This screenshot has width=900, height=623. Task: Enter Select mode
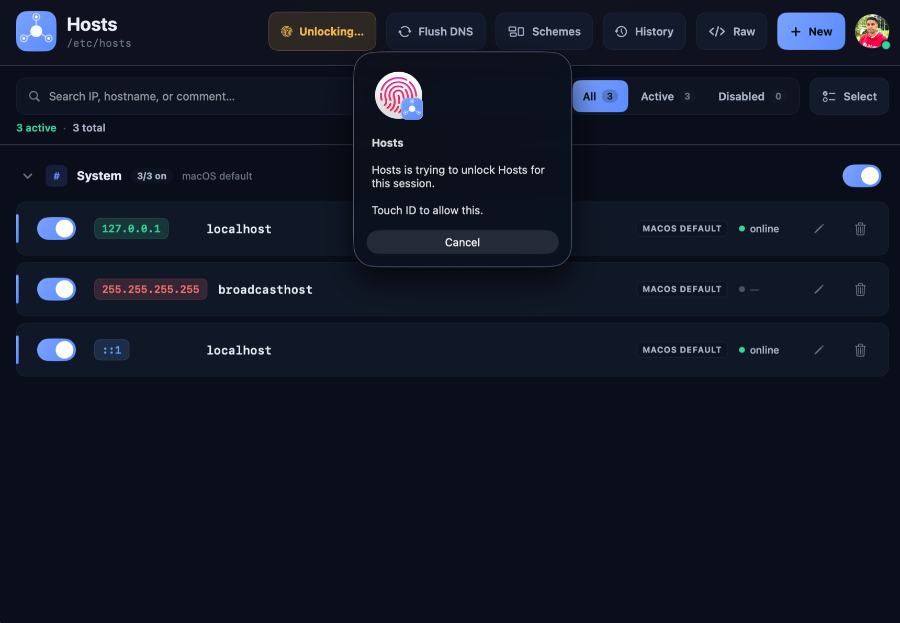849,96
